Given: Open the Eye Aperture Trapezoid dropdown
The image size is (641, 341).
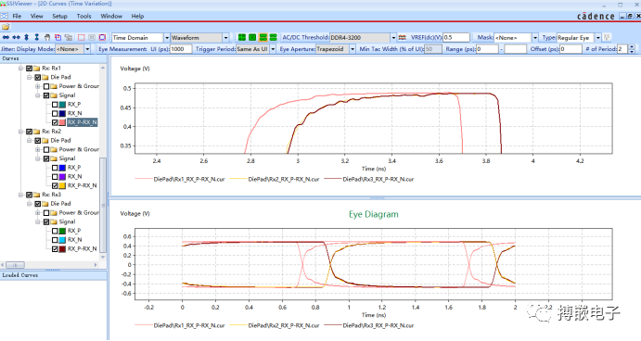Looking at the screenshot, I should [353, 49].
